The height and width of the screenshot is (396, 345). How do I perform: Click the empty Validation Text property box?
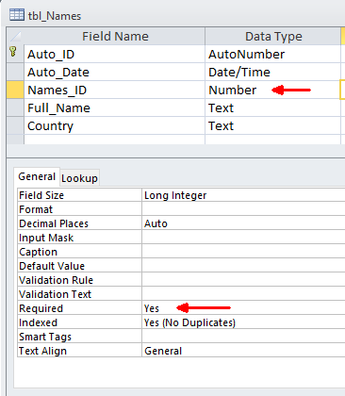click(x=243, y=294)
